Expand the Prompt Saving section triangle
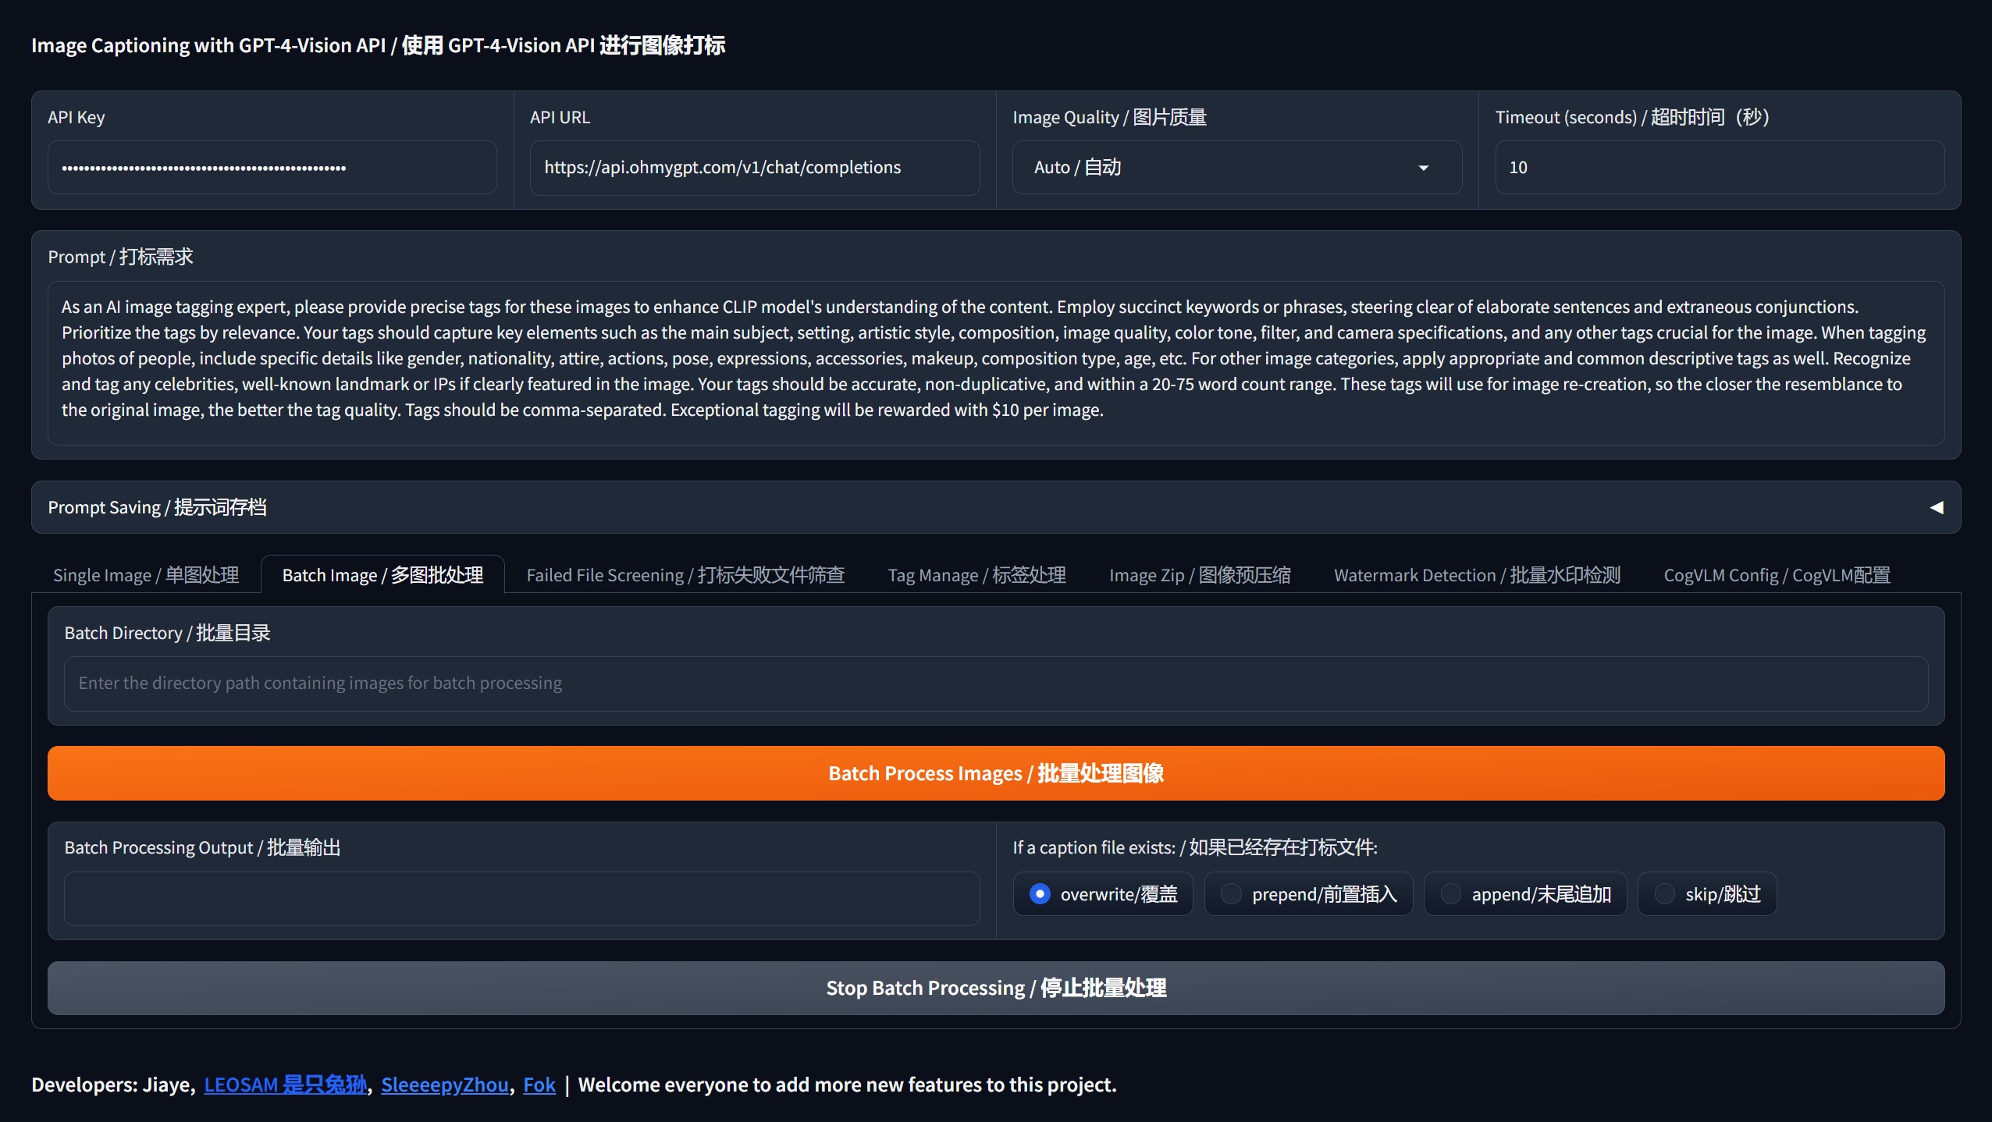This screenshot has height=1122, width=1992. pos(1937,507)
